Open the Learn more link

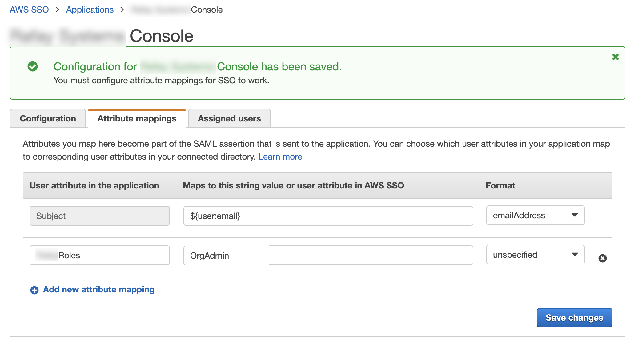coord(280,157)
